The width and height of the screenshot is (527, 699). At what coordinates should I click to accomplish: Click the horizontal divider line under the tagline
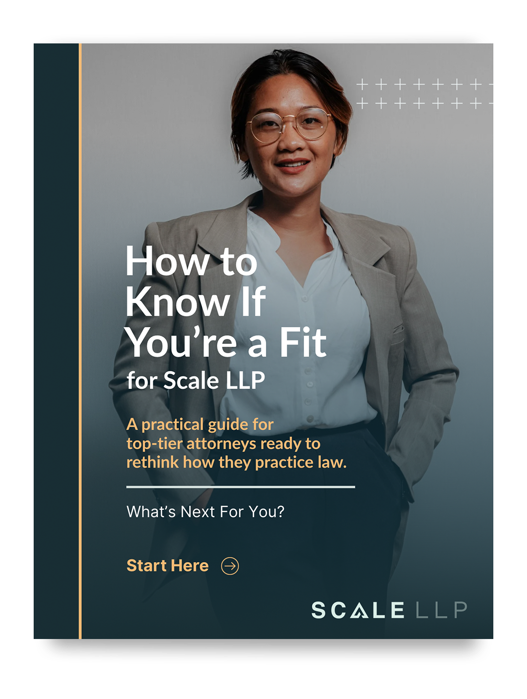tap(241, 487)
